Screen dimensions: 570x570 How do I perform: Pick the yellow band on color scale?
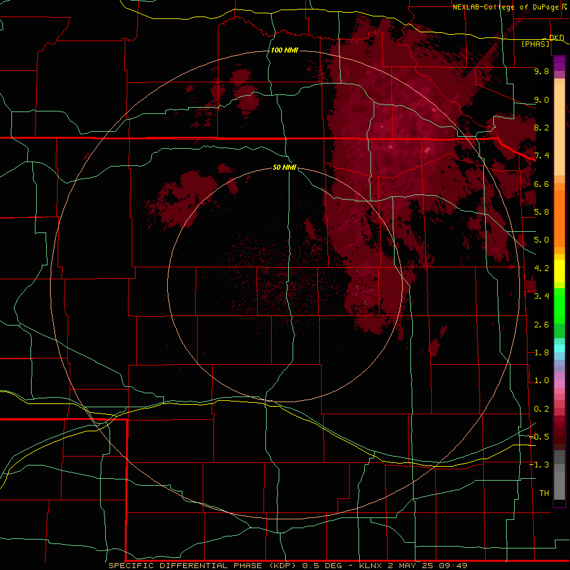click(559, 271)
